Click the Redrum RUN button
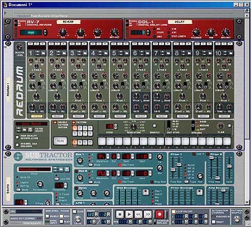Image resolution: width=251 pixels, height=227 pixels. (60, 141)
